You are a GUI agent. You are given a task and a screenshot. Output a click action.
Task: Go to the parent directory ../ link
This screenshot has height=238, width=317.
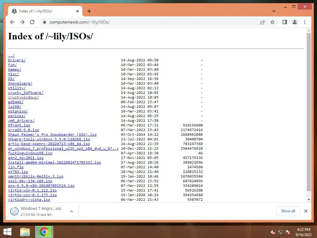(11, 55)
